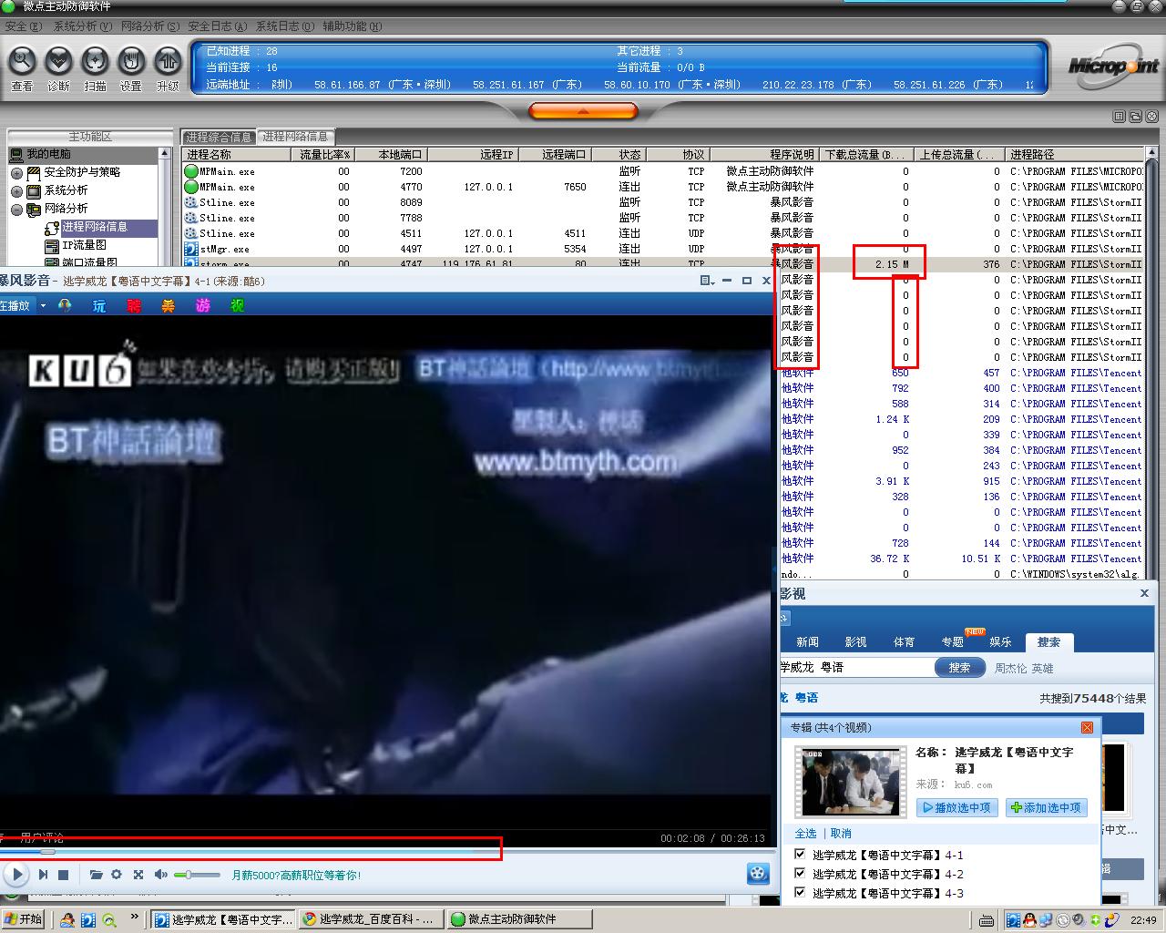The image size is (1166, 933).
Task: Close the 专辑 album popup
Action: [x=1087, y=727]
